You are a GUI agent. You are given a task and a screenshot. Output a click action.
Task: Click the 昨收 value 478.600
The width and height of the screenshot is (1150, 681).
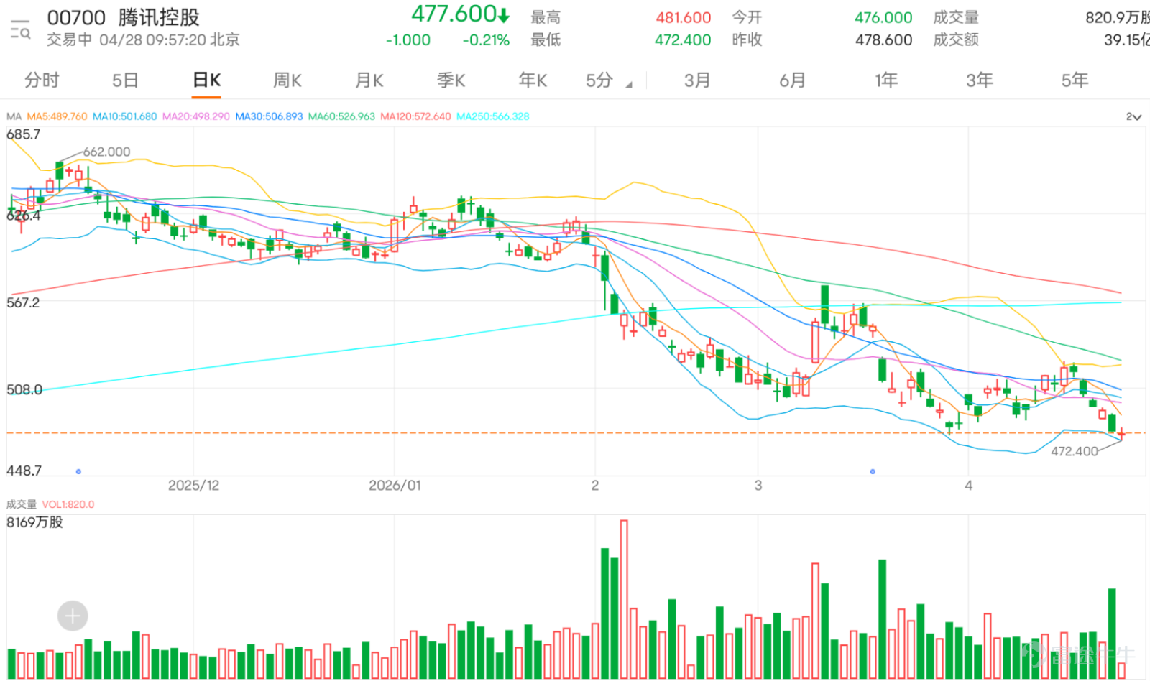(x=883, y=40)
